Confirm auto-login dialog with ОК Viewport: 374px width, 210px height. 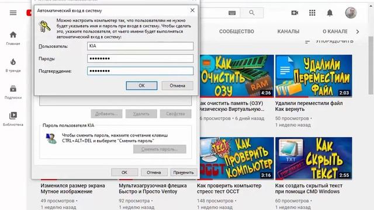pos(141,86)
